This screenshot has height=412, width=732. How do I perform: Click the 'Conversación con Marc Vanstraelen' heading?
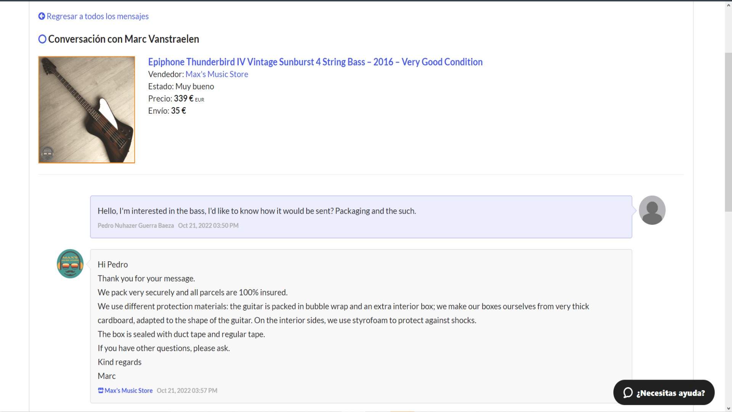pos(124,39)
